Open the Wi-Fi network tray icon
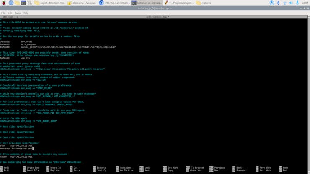 click(284, 3)
